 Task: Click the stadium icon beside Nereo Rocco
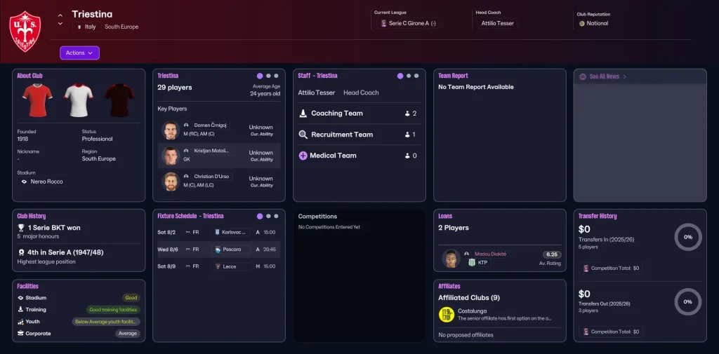click(25, 182)
